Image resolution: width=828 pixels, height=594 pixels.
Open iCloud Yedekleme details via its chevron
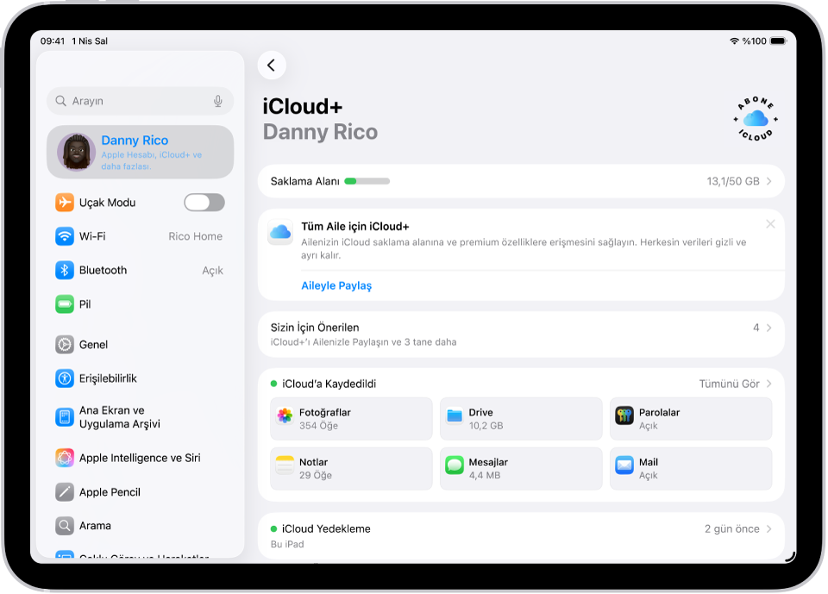(770, 528)
